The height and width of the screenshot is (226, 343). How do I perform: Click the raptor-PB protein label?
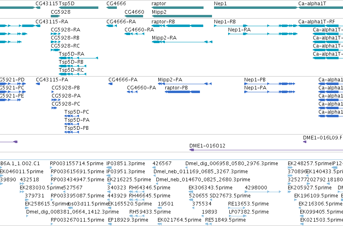click(x=176, y=88)
